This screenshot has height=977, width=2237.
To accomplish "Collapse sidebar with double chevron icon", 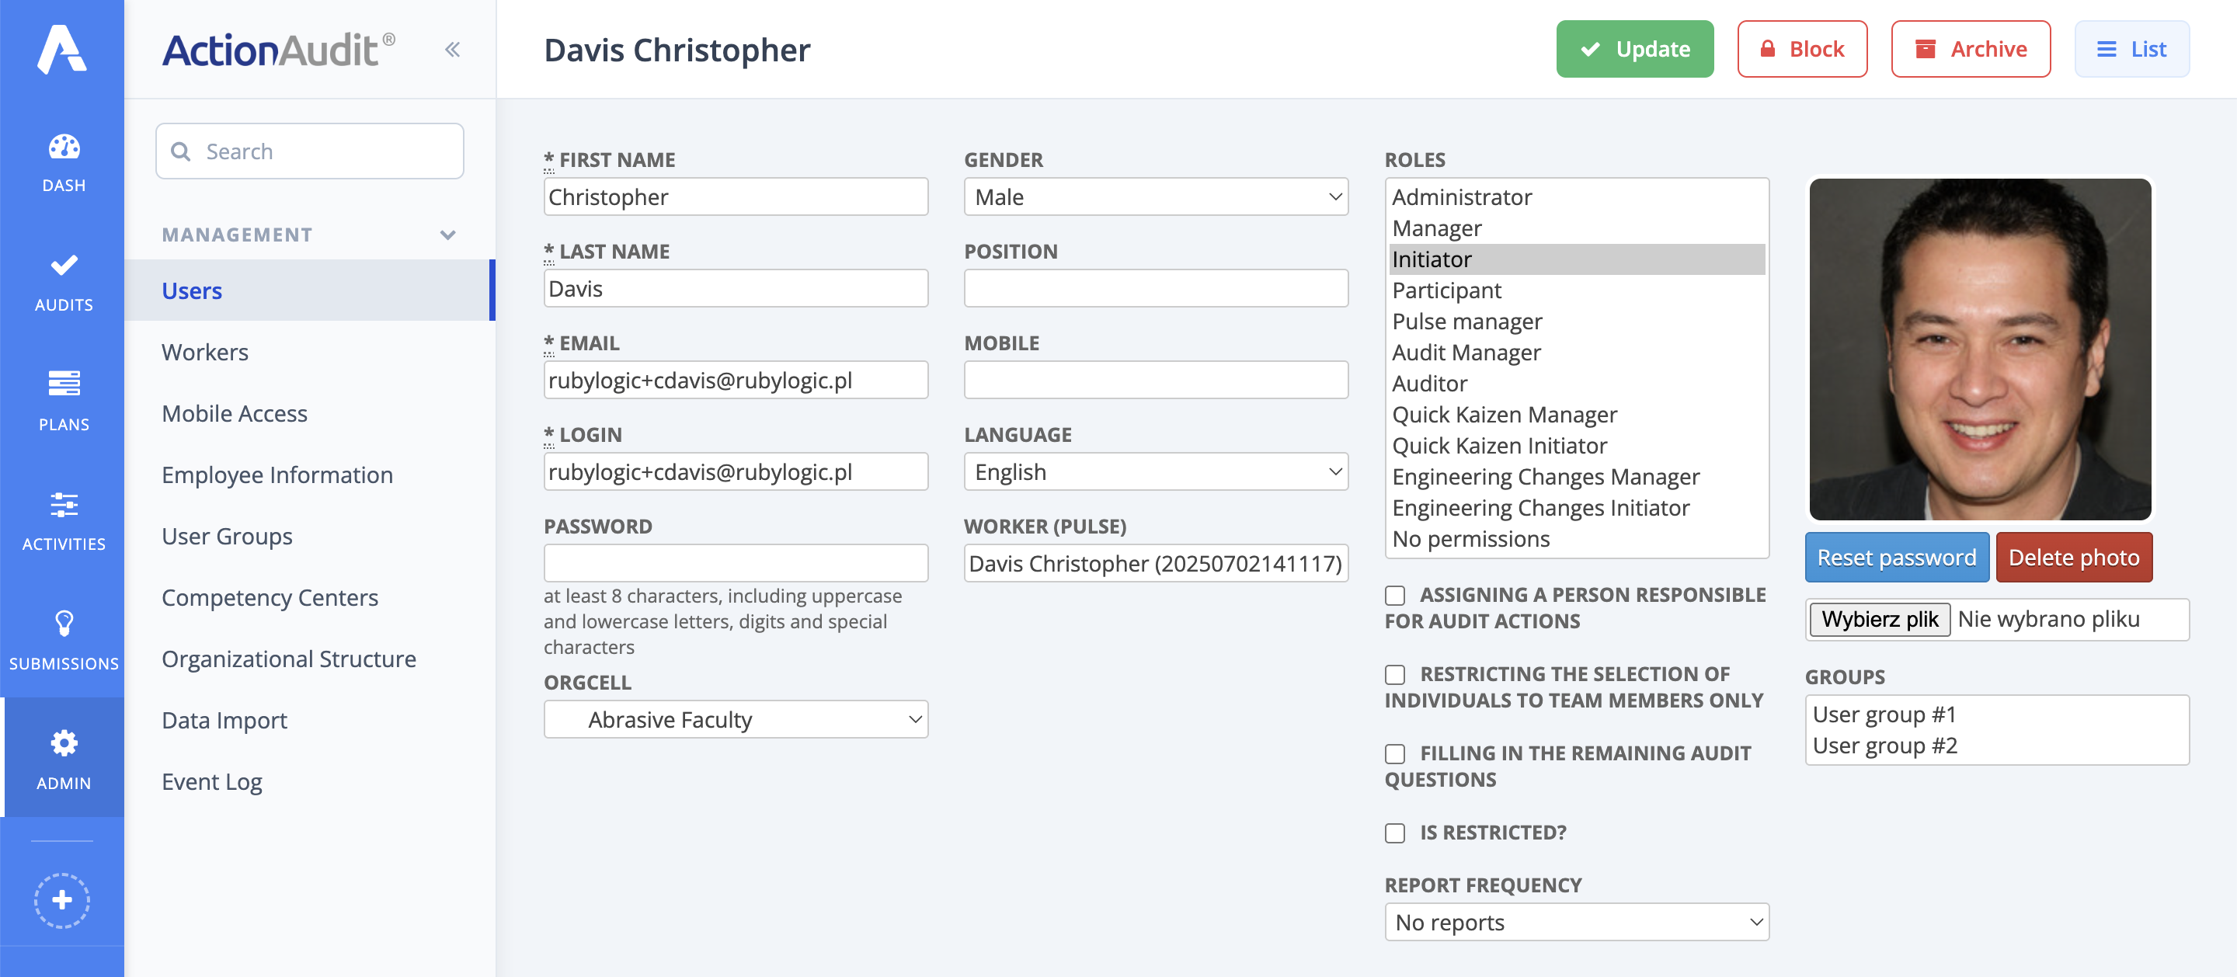I will (x=452, y=50).
